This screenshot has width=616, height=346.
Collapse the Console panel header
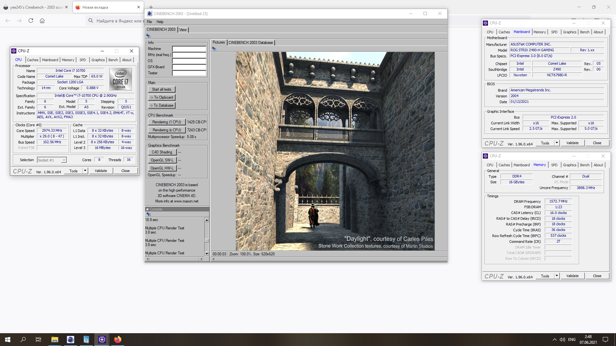(x=147, y=209)
